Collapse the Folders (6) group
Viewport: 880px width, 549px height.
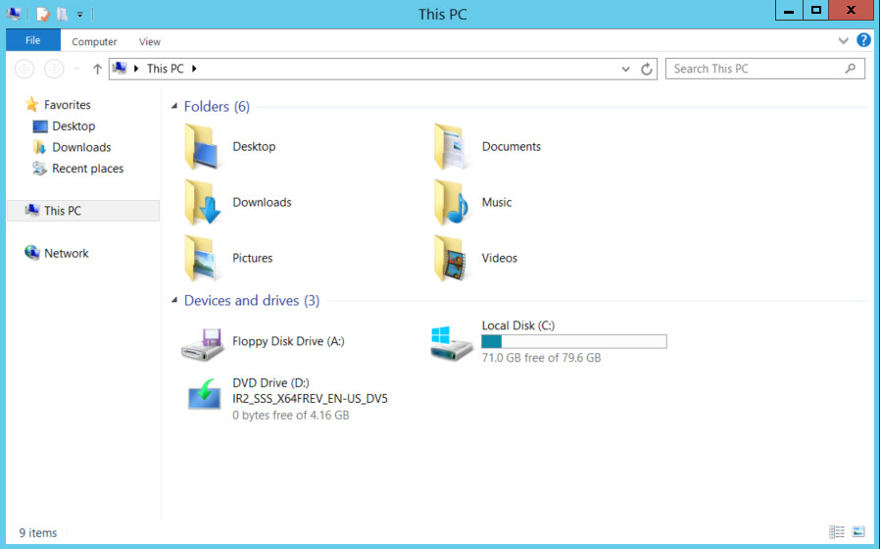tap(174, 107)
